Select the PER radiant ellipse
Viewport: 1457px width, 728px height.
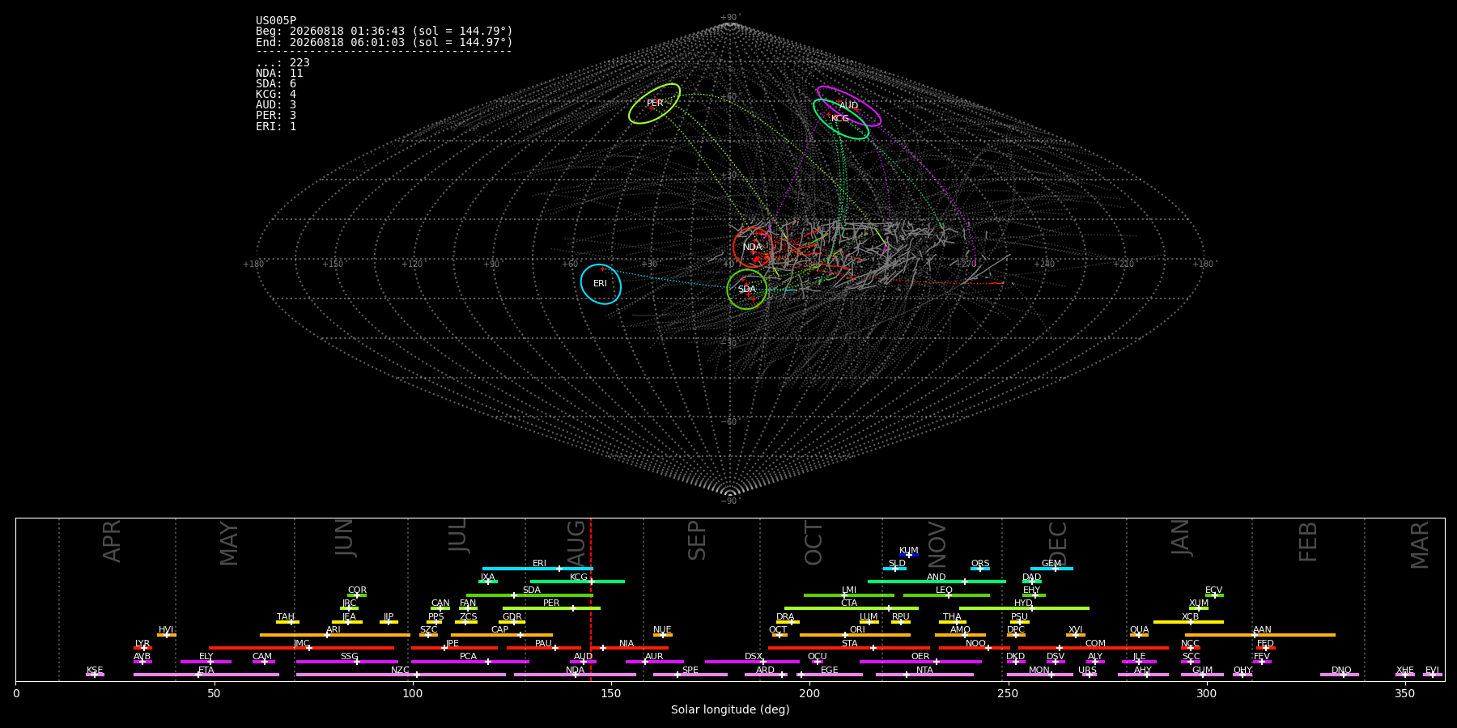pyautogui.click(x=654, y=104)
